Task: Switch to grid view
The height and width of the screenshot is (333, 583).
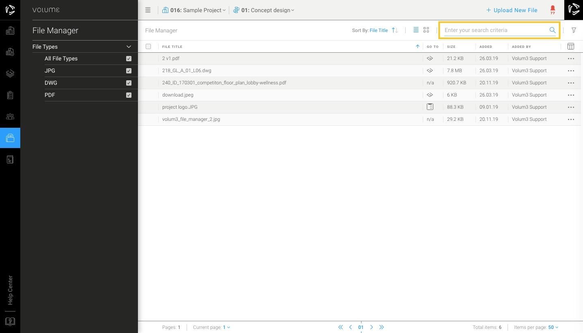Action: point(426,30)
